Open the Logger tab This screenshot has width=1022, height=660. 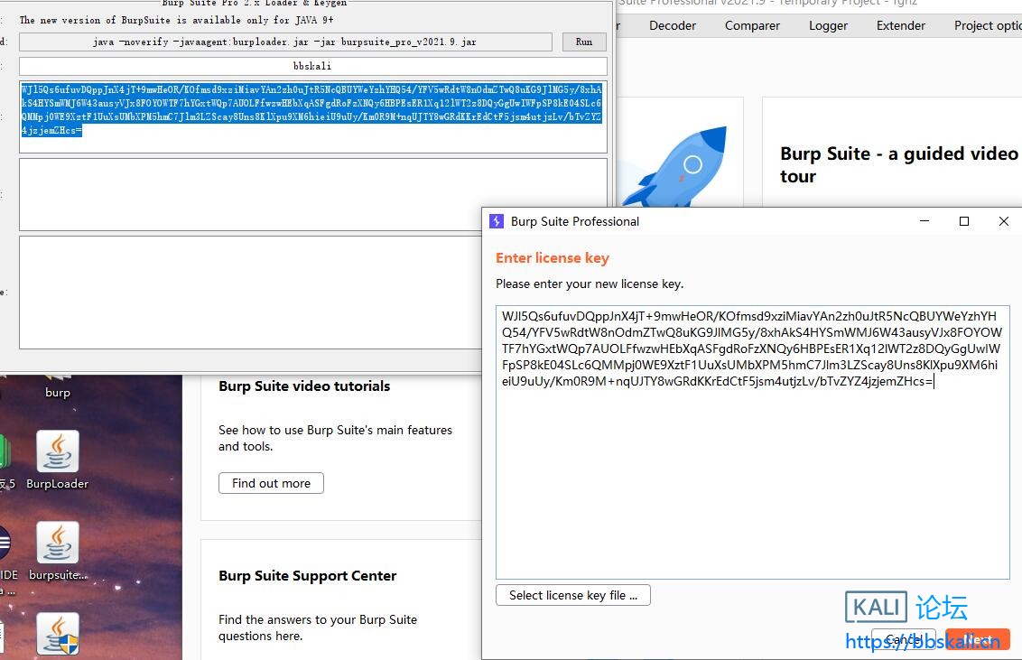coord(828,25)
